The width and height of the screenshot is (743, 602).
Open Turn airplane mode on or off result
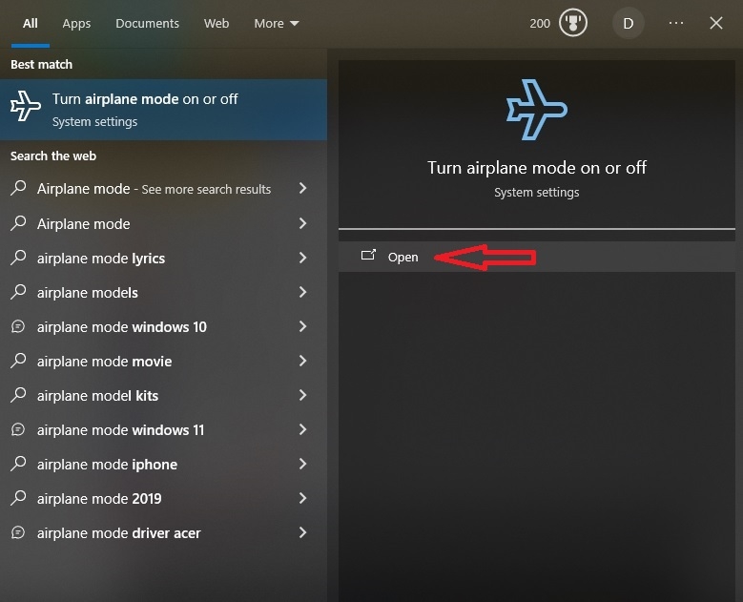(145, 109)
